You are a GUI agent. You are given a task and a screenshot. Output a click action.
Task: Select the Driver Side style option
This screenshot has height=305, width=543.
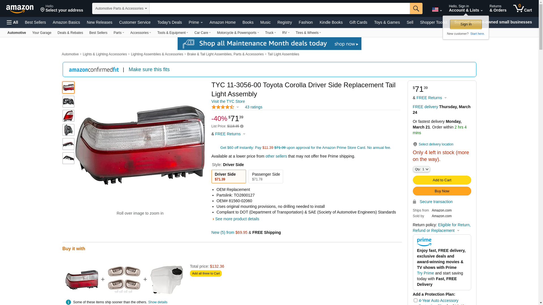(229, 177)
